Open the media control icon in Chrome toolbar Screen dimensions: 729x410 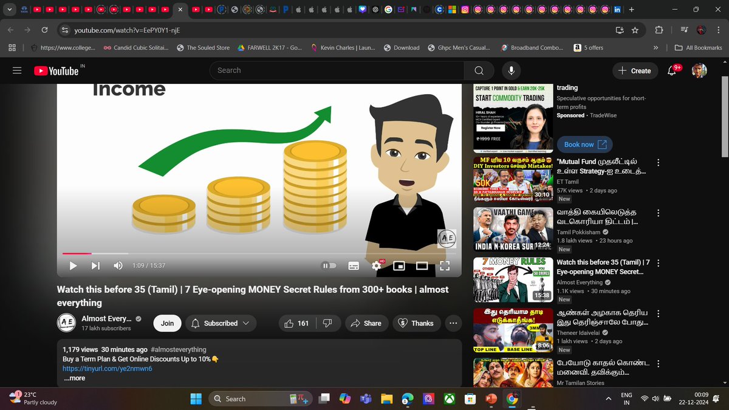click(x=685, y=30)
